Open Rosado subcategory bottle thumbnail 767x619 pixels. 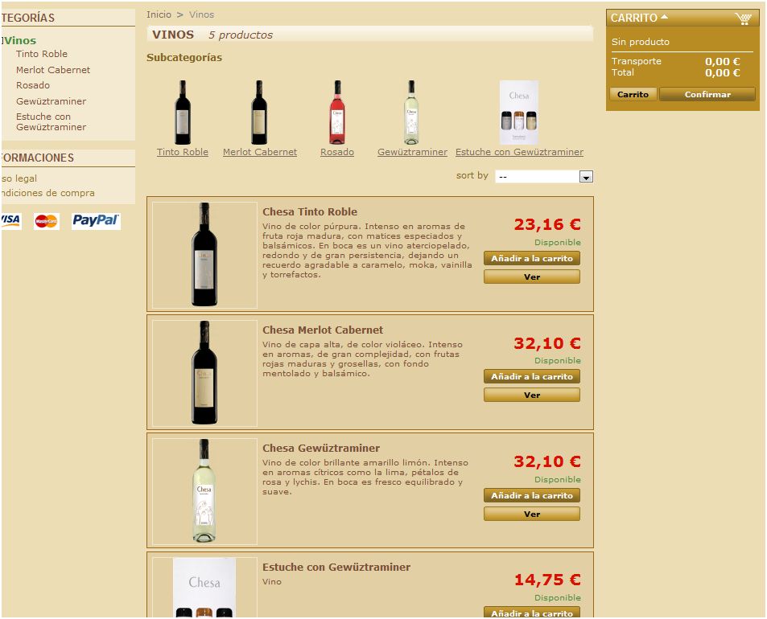[337, 113]
